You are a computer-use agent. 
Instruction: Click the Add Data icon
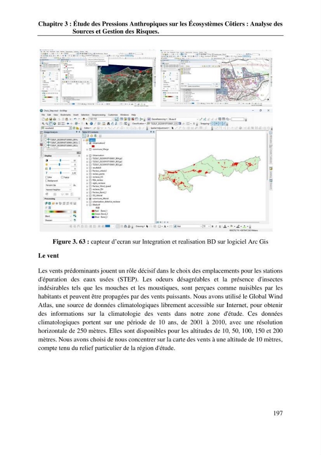point(84,119)
